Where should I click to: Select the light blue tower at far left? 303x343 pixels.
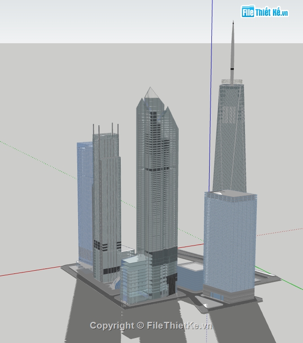[x=85, y=203]
